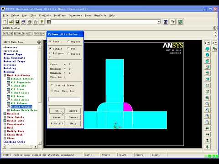Screen dimensions: 219x164
Task: Open the Contact Manager icon
Action: pos(180,22)
